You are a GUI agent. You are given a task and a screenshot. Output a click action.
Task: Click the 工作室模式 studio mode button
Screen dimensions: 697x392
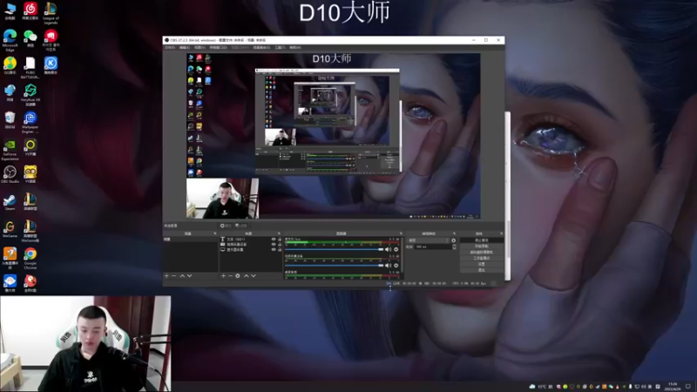tap(482, 258)
